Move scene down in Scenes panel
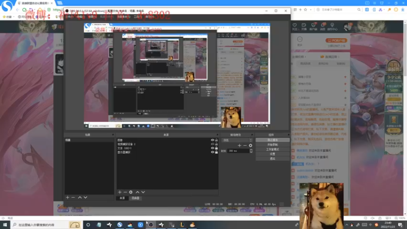Screen dimensions: 407x229 tap(85, 197)
